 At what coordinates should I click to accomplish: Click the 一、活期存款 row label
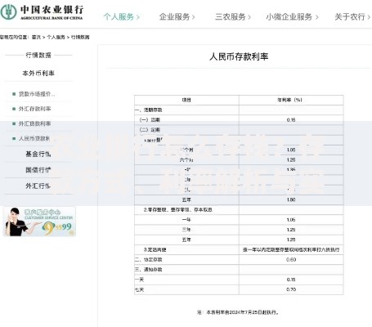(149, 110)
